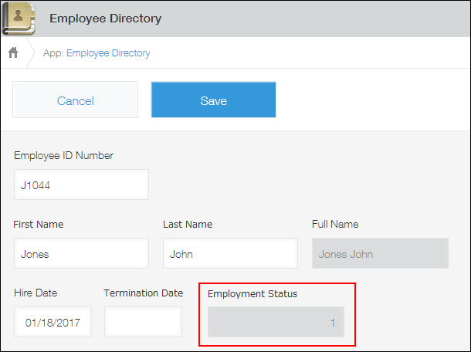471x352 pixels.
Task: Click the Termination Date label
Action: click(x=144, y=293)
